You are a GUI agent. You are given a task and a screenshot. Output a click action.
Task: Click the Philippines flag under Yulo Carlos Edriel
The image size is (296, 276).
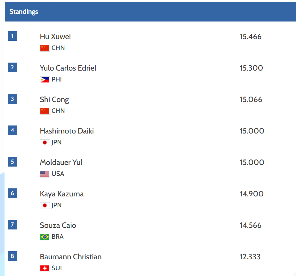point(44,80)
